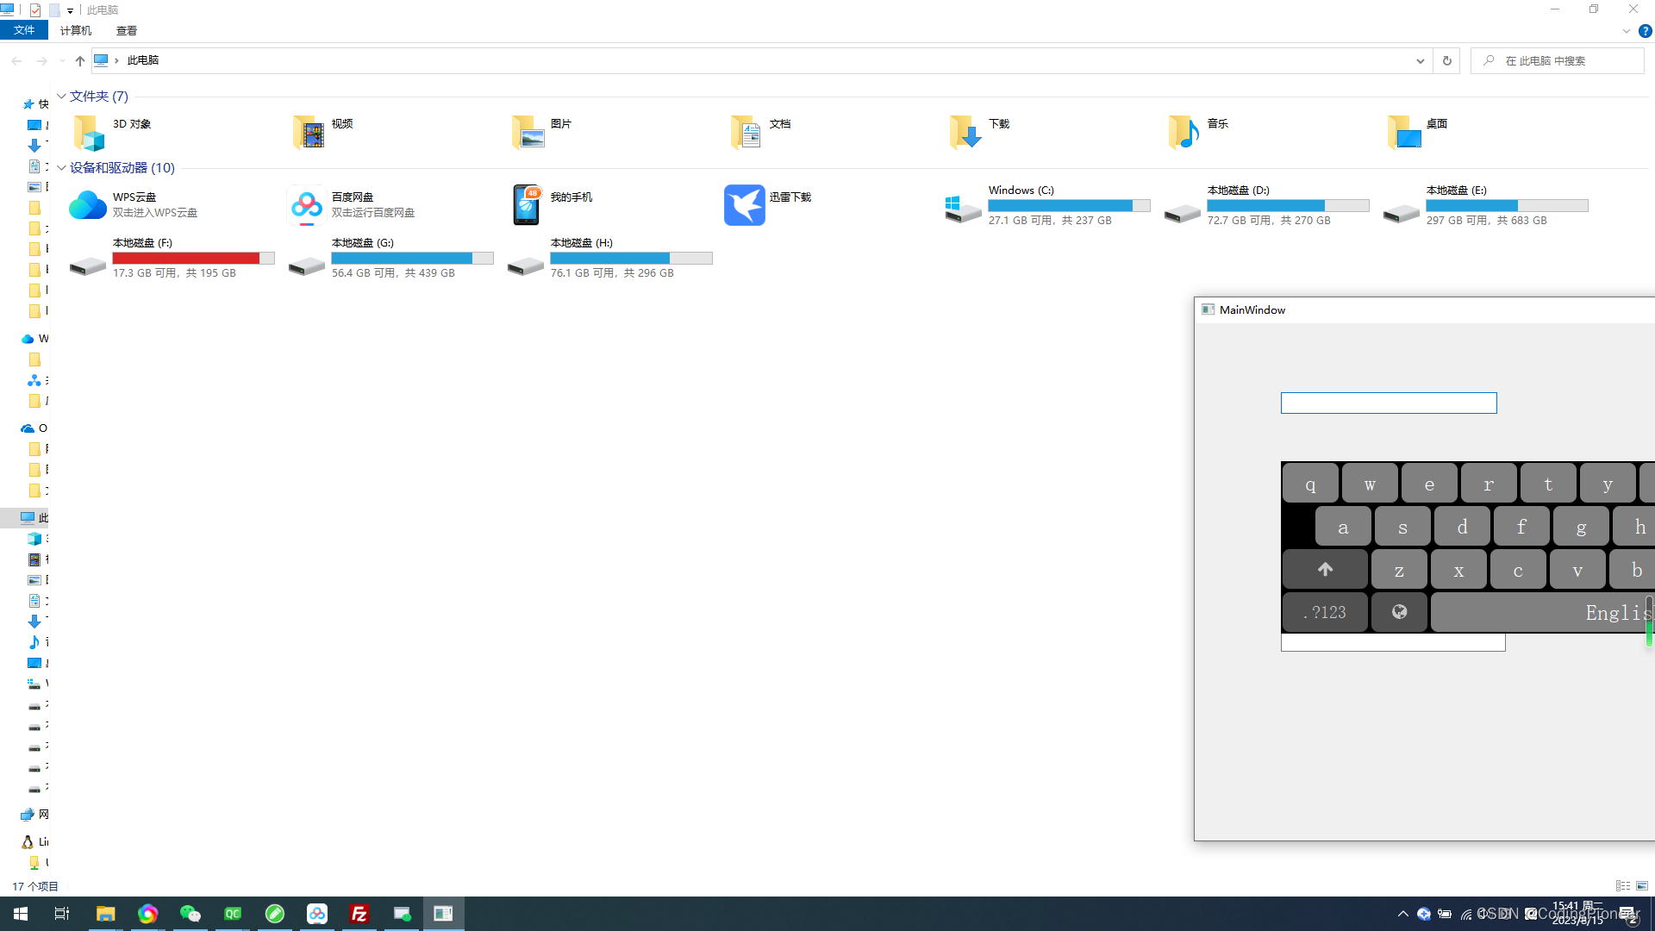
Task: Open the 迅雷下载 Thunder icon
Action: pos(744,205)
